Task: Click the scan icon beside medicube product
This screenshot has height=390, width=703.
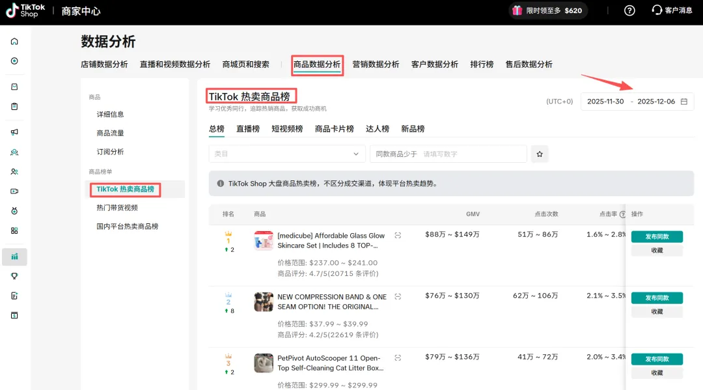Action: point(398,236)
